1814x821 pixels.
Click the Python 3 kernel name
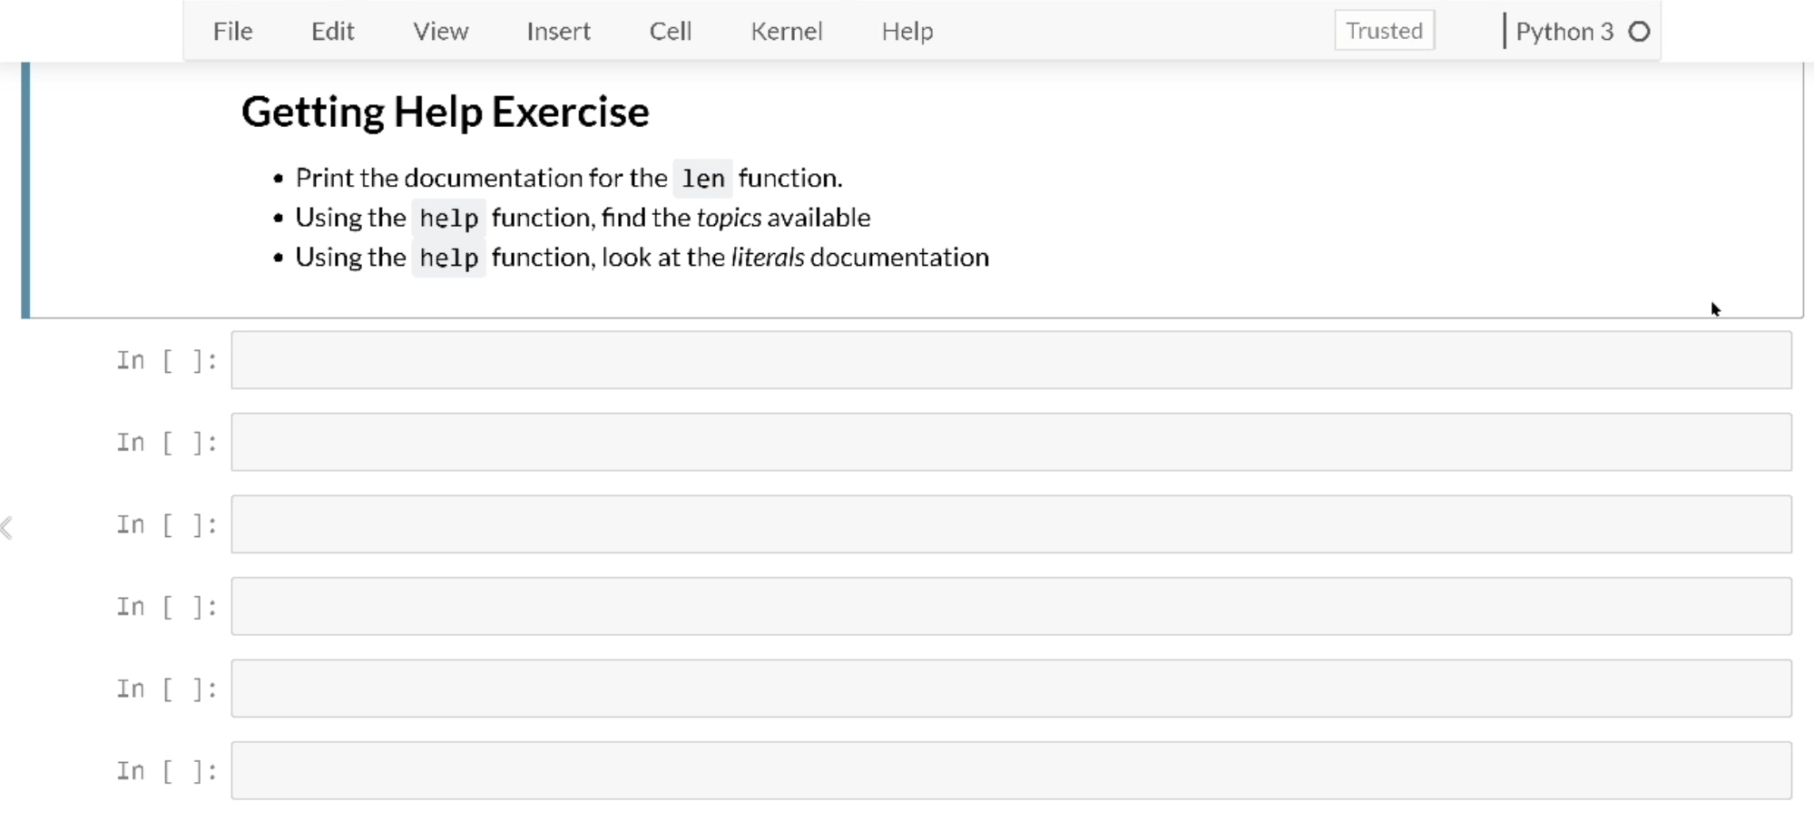pos(1564,32)
